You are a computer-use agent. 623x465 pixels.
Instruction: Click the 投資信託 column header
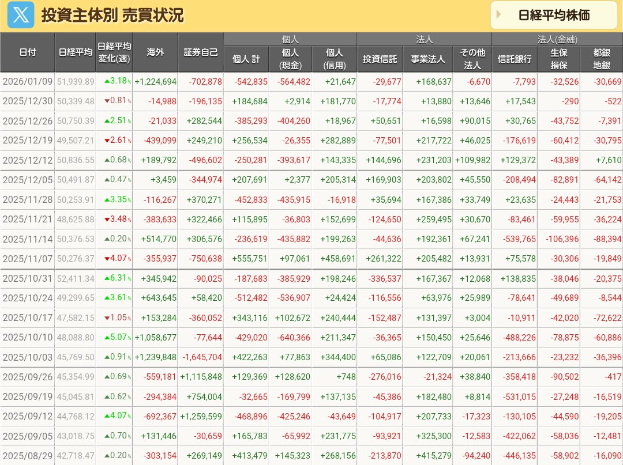click(380, 59)
